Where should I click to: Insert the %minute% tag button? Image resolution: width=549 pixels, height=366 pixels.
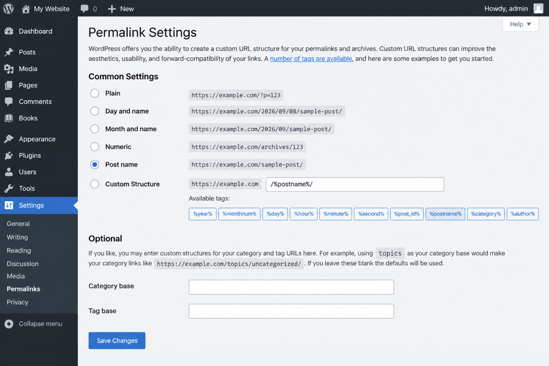pos(336,214)
